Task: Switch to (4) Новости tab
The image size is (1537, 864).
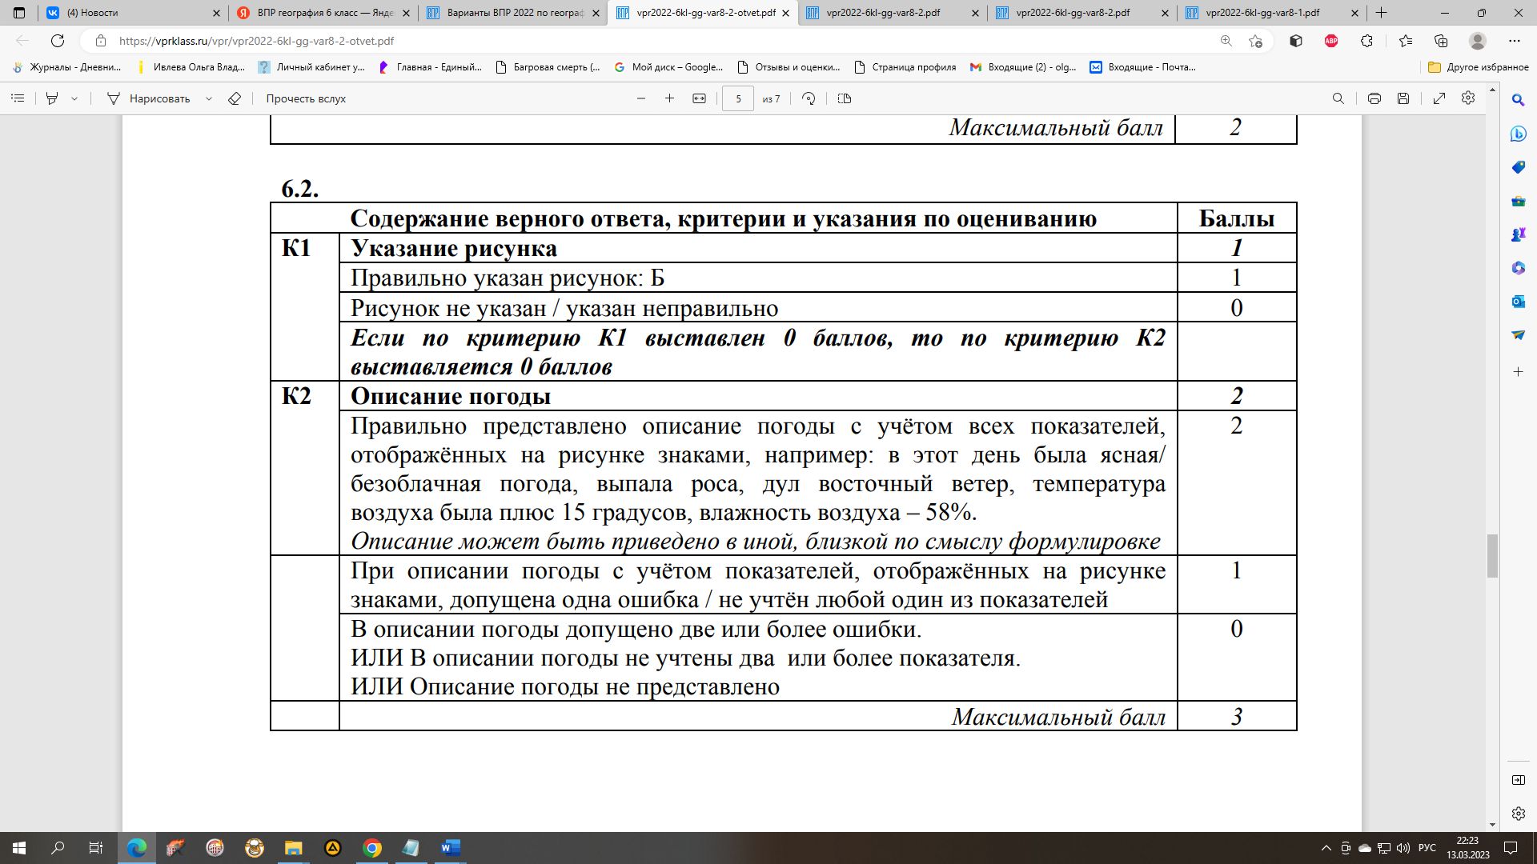Action: (x=133, y=13)
